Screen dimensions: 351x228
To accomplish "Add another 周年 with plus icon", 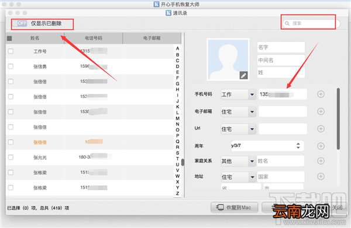I will (x=321, y=146).
